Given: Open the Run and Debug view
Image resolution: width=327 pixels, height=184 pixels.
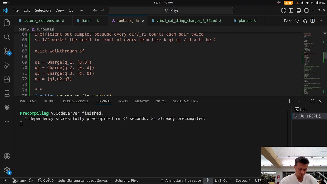Looking at the screenshot, I should 7,65.
